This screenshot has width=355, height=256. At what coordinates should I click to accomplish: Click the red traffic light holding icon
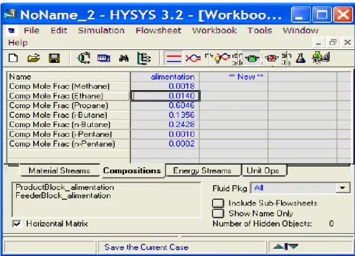point(272,59)
